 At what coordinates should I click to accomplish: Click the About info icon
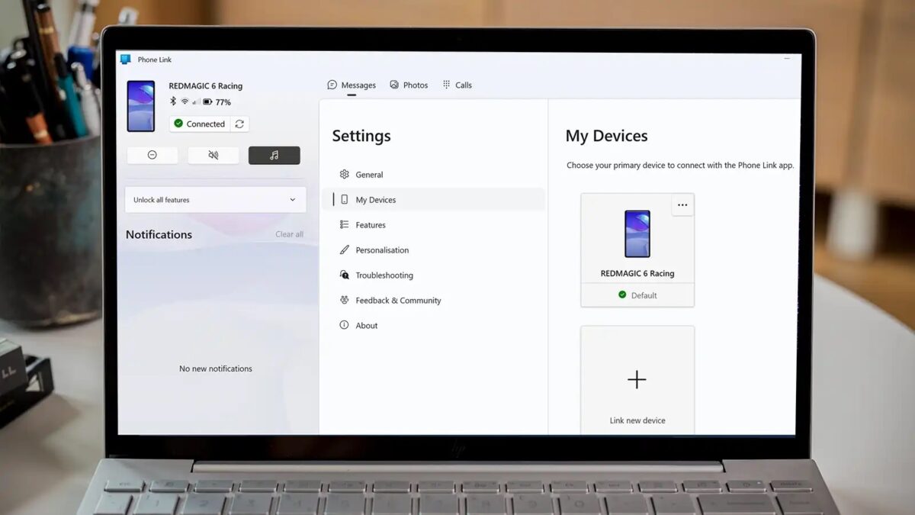click(x=344, y=326)
